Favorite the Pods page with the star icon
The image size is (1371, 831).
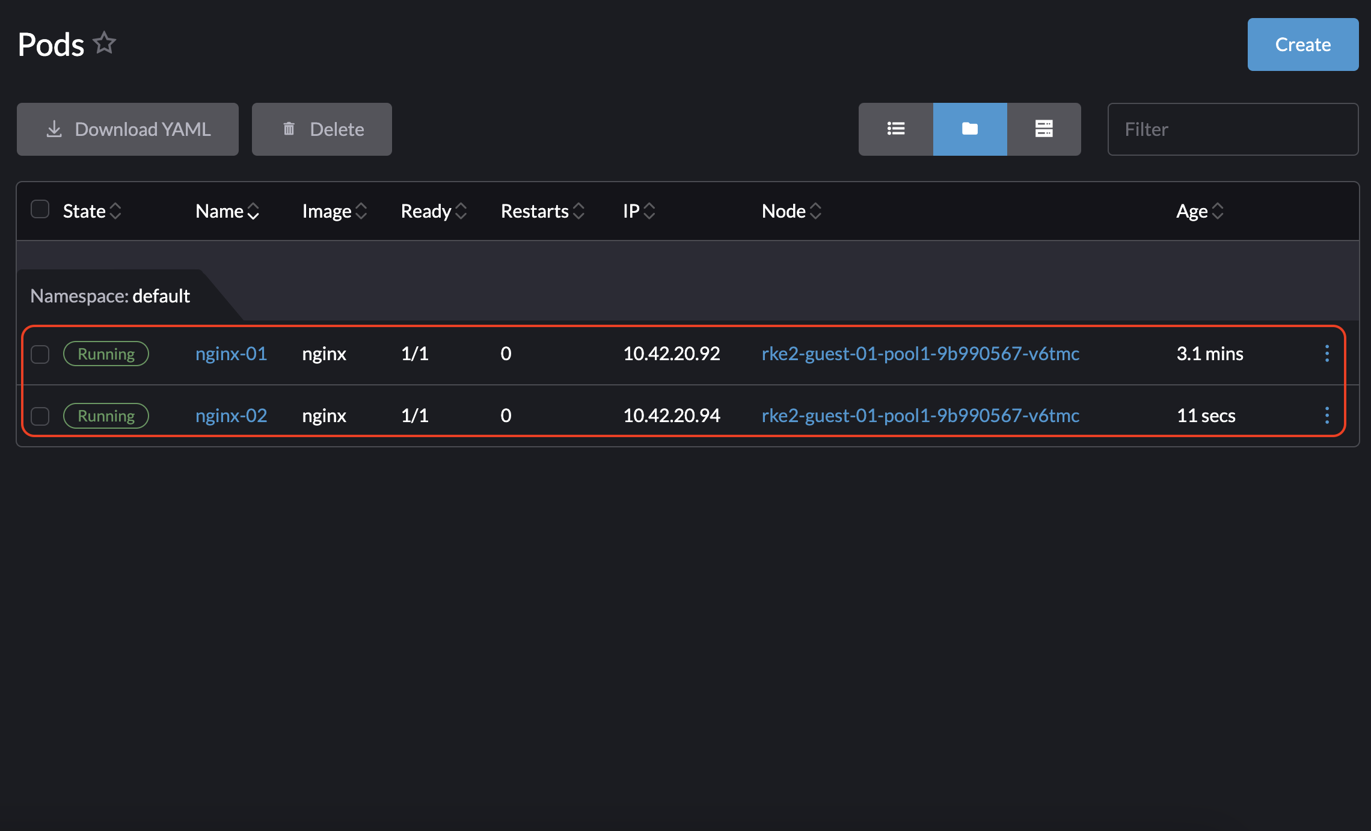105,43
